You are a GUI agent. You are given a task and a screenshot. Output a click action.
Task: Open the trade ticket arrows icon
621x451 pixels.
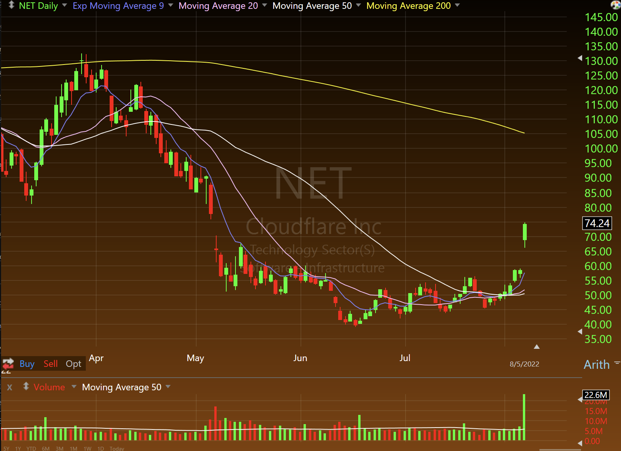point(8,363)
